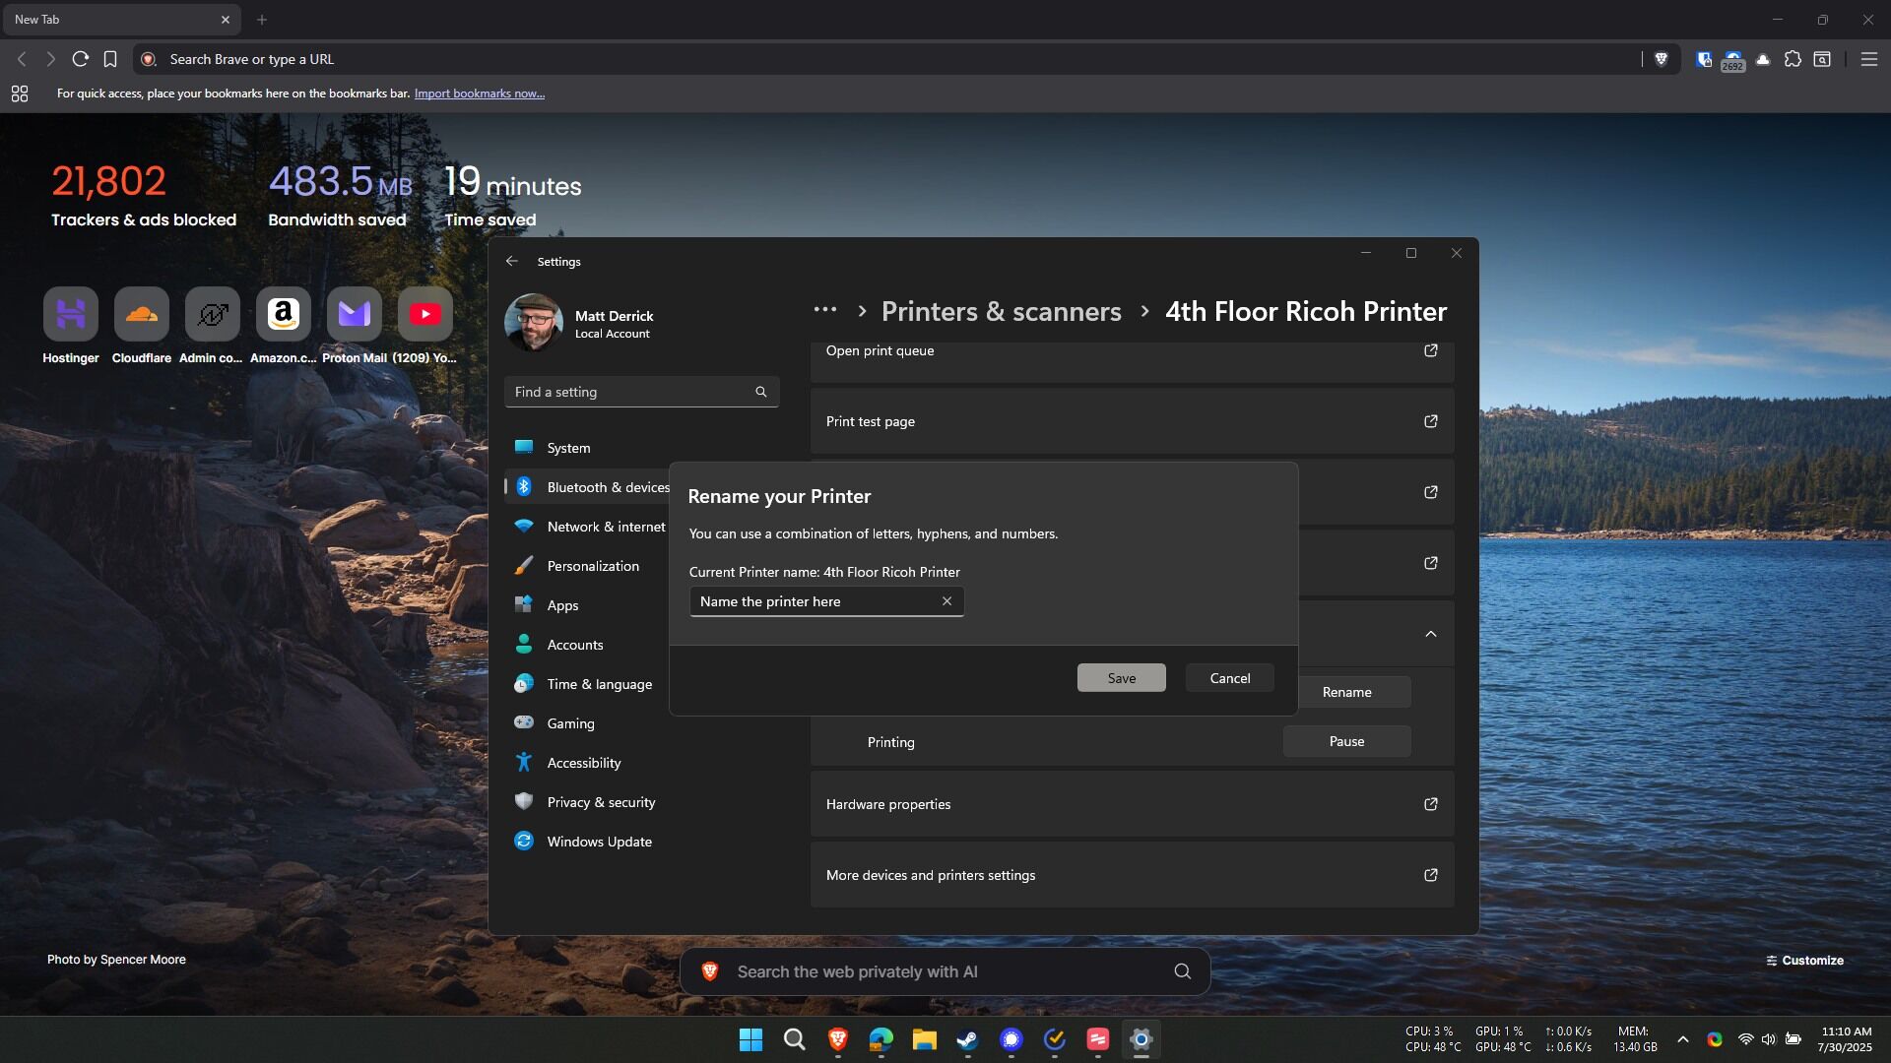Screen dimensions: 1891x1063
Task: Select System in the Settings sidebar
Action: click(x=568, y=448)
